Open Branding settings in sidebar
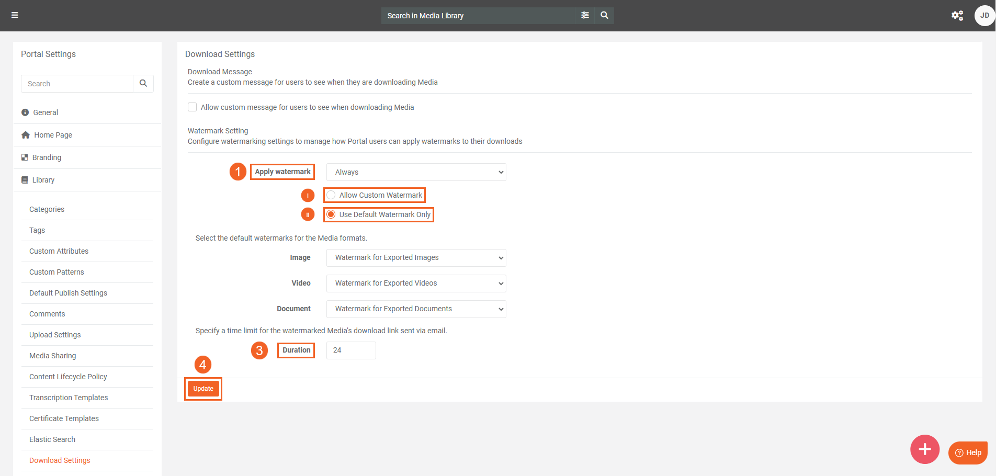Viewport: 996px width, 476px height. [x=47, y=157]
